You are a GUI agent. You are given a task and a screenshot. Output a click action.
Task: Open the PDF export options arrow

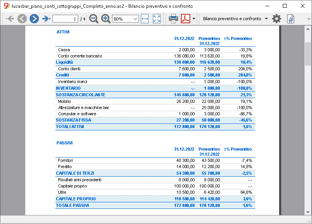pyautogui.click(x=194, y=19)
